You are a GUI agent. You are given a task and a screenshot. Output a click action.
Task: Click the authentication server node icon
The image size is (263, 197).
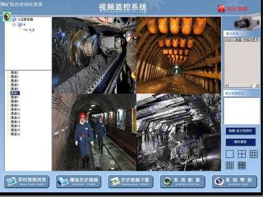[x=14, y=19]
